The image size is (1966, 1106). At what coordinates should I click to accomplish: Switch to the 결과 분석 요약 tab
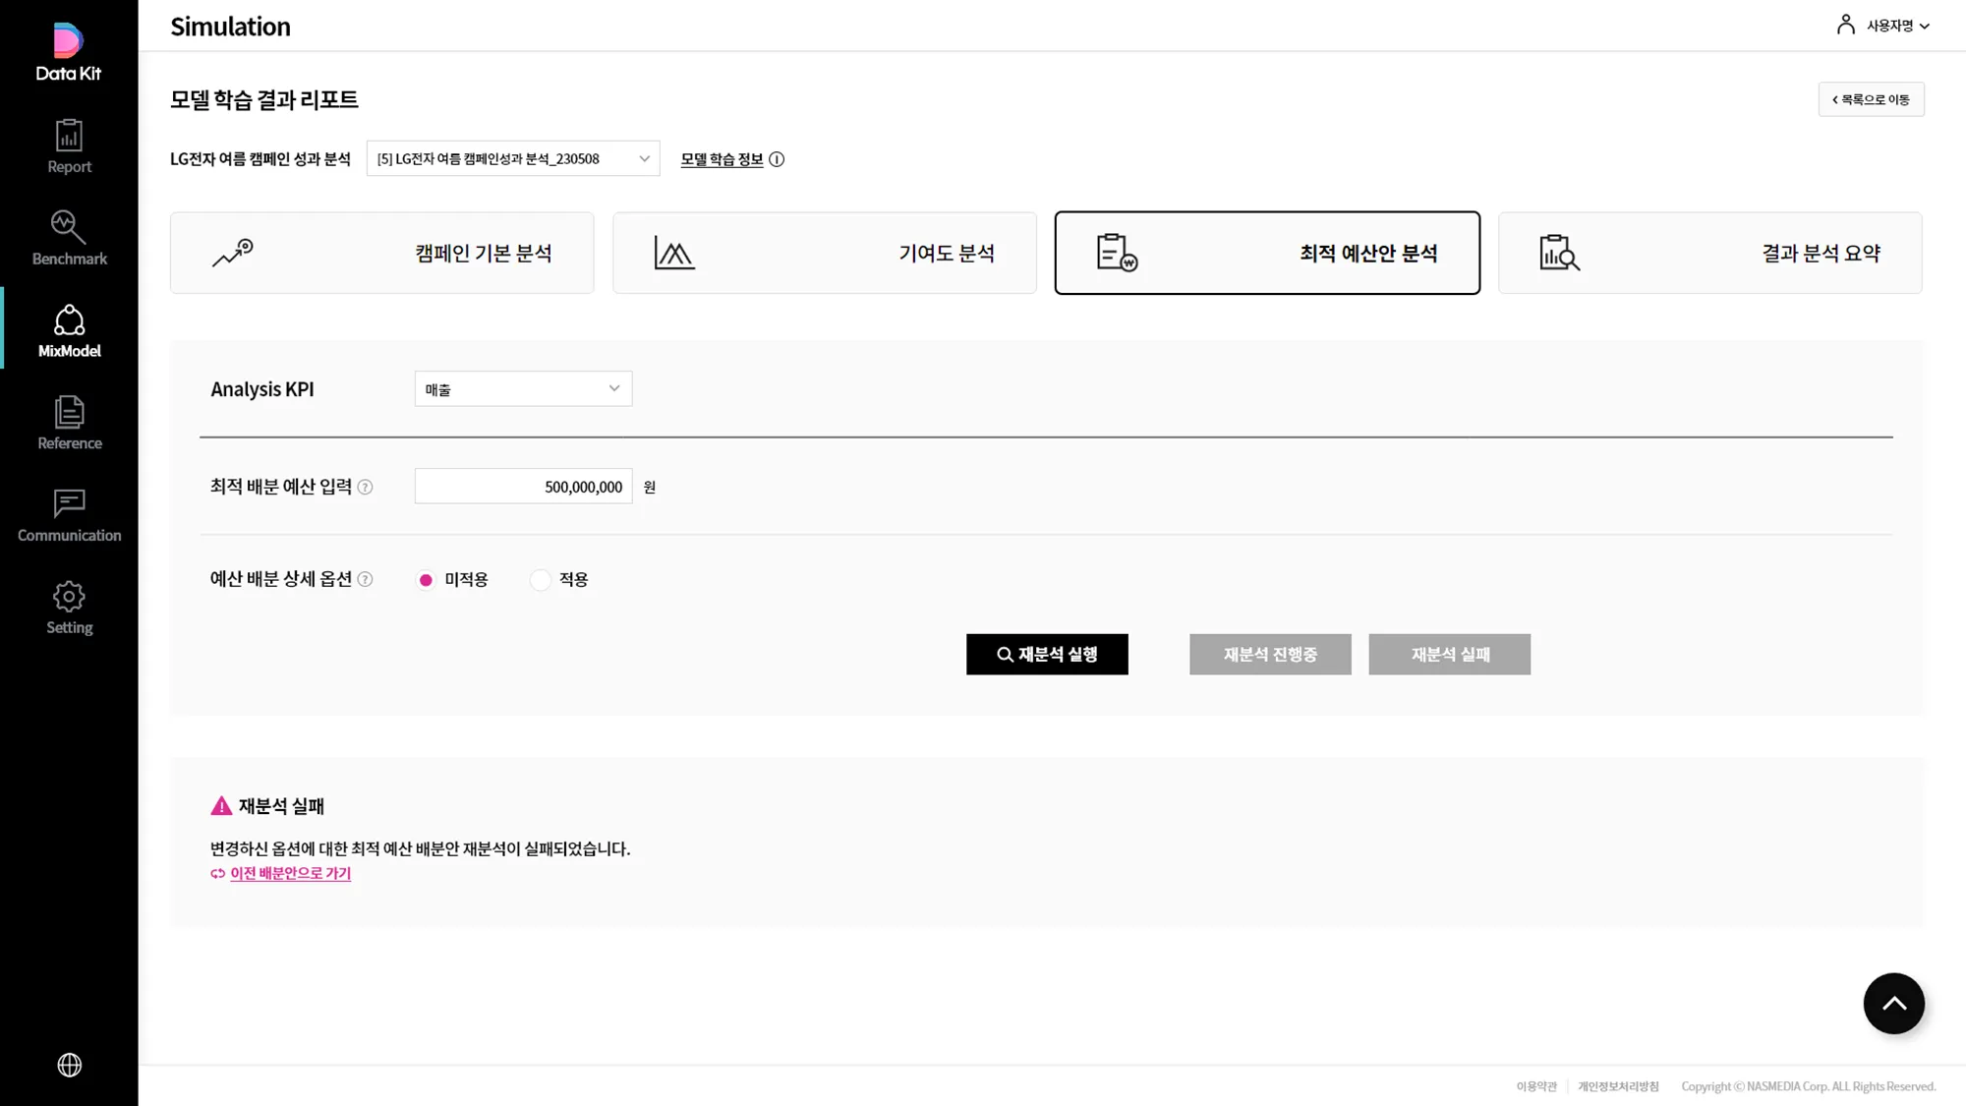1710,253
